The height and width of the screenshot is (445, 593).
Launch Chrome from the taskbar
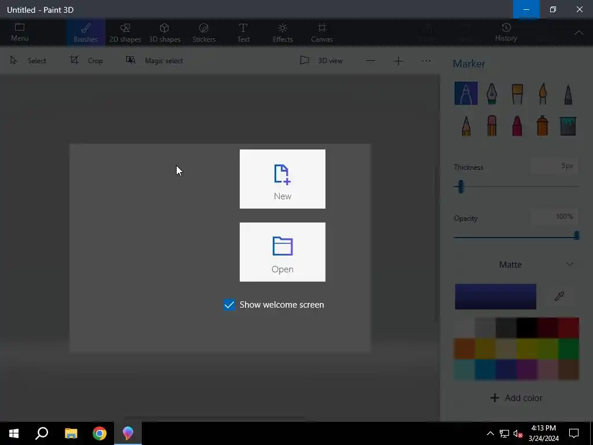coord(100,433)
